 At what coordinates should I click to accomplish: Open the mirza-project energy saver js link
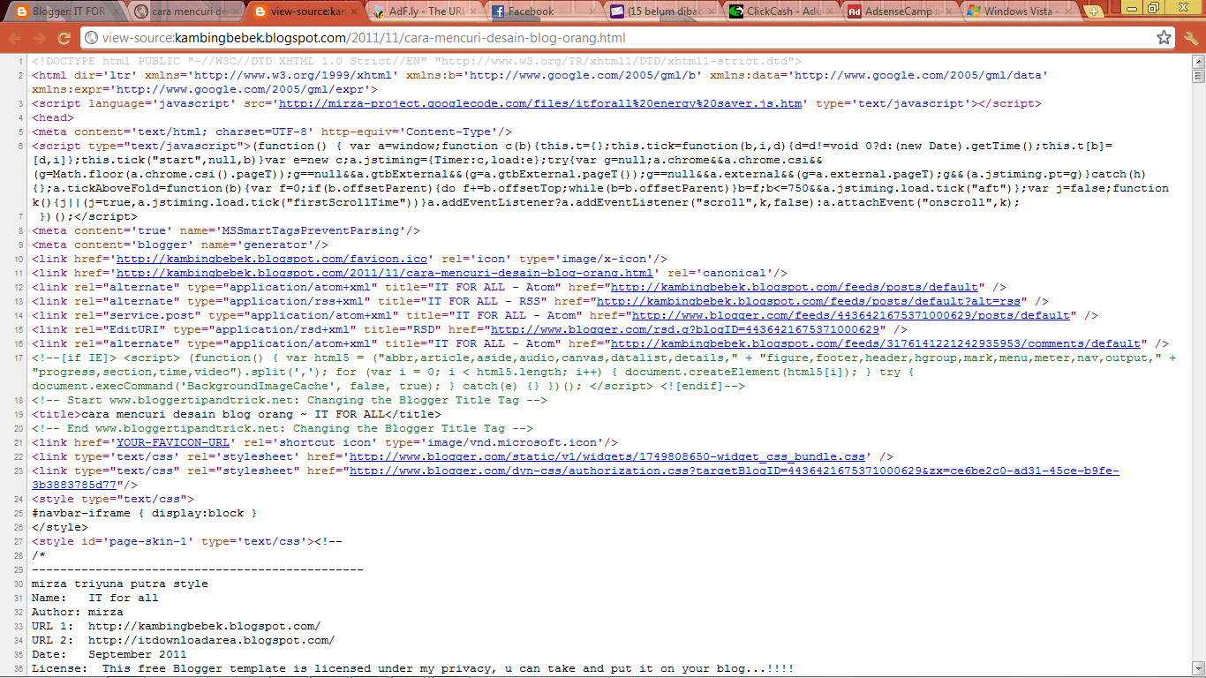tap(540, 103)
